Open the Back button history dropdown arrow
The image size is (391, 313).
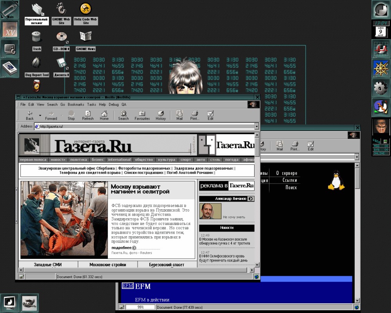40,115
